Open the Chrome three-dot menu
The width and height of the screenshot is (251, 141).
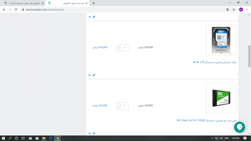(247, 9)
